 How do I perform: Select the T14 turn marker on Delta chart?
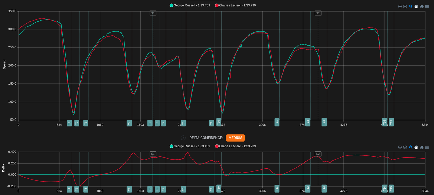pyautogui.click(x=384, y=189)
